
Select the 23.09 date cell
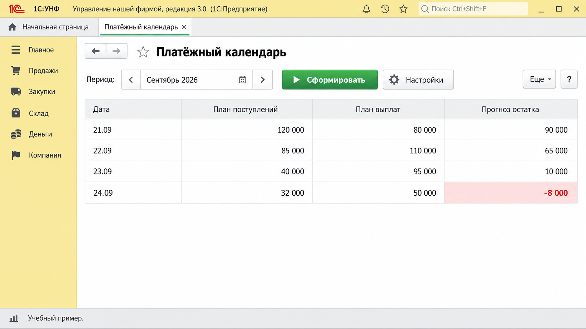click(133, 171)
